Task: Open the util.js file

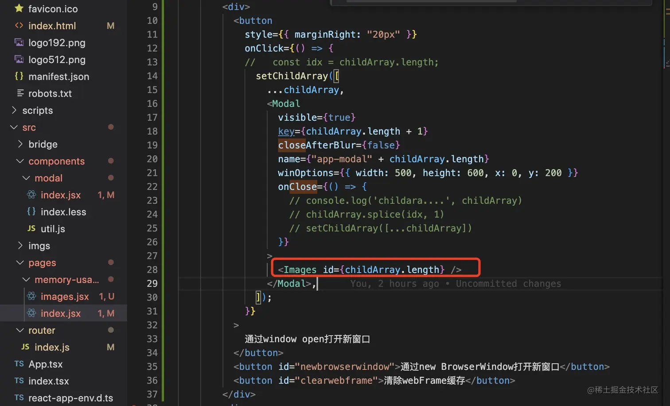Action: (x=53, y=229)
